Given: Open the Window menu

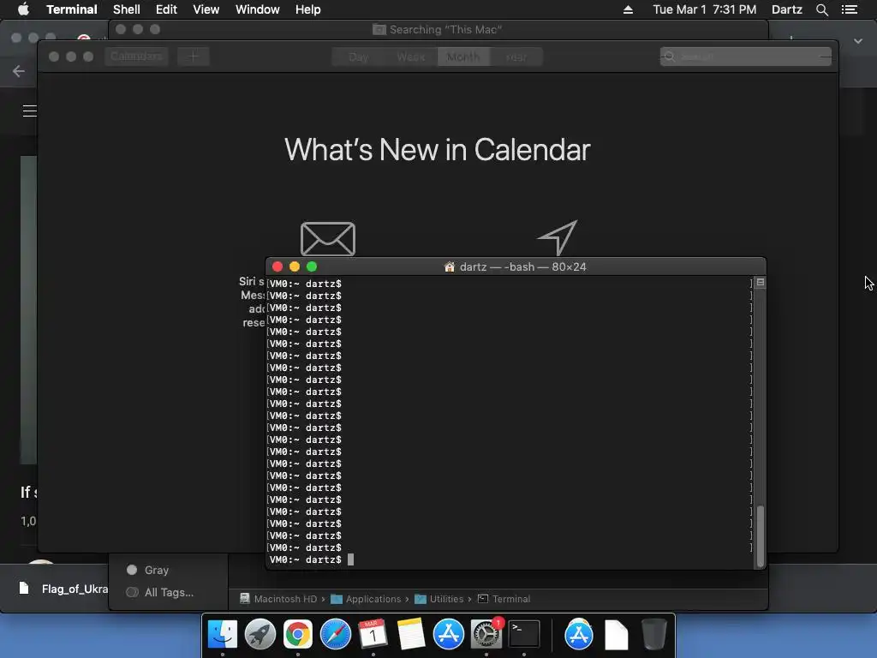Looking at the screenshot, I should click(257, 9).
